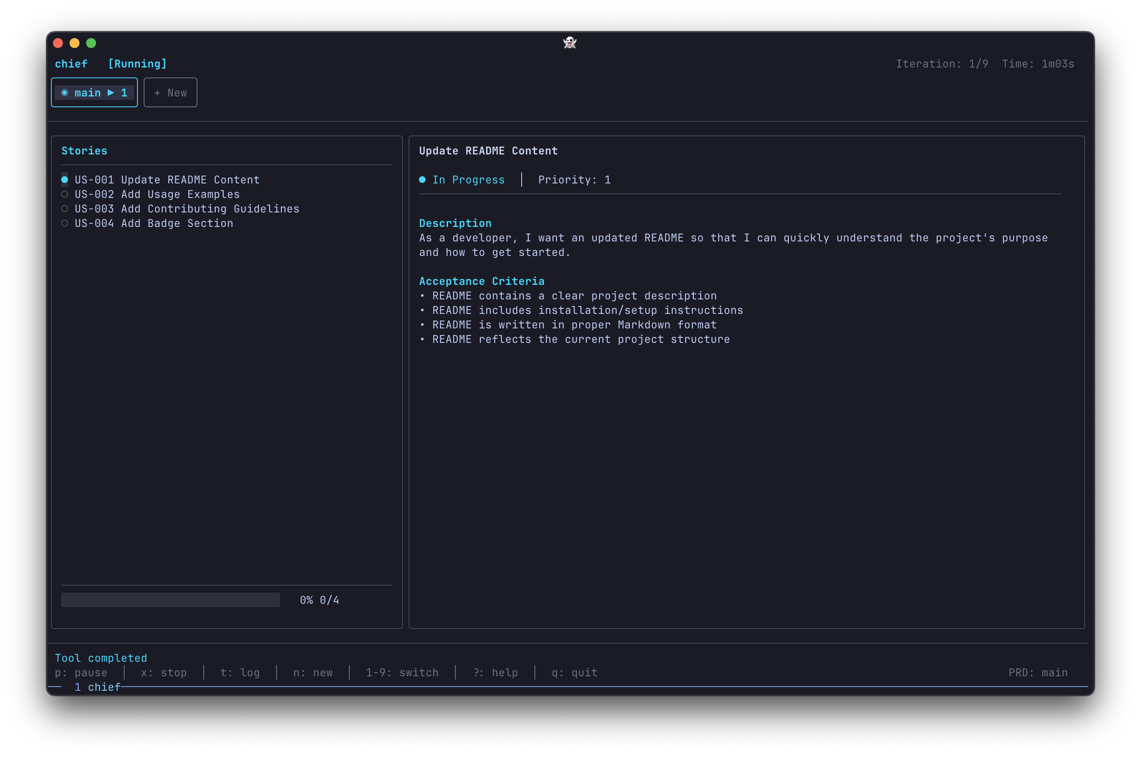The width and height of the screenshot is (1141, 757).
Task: Click the red close window button
Action: (x=58, y=43)
